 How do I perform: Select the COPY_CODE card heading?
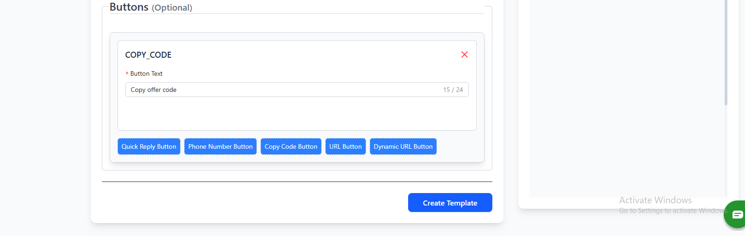coord(148,55)
